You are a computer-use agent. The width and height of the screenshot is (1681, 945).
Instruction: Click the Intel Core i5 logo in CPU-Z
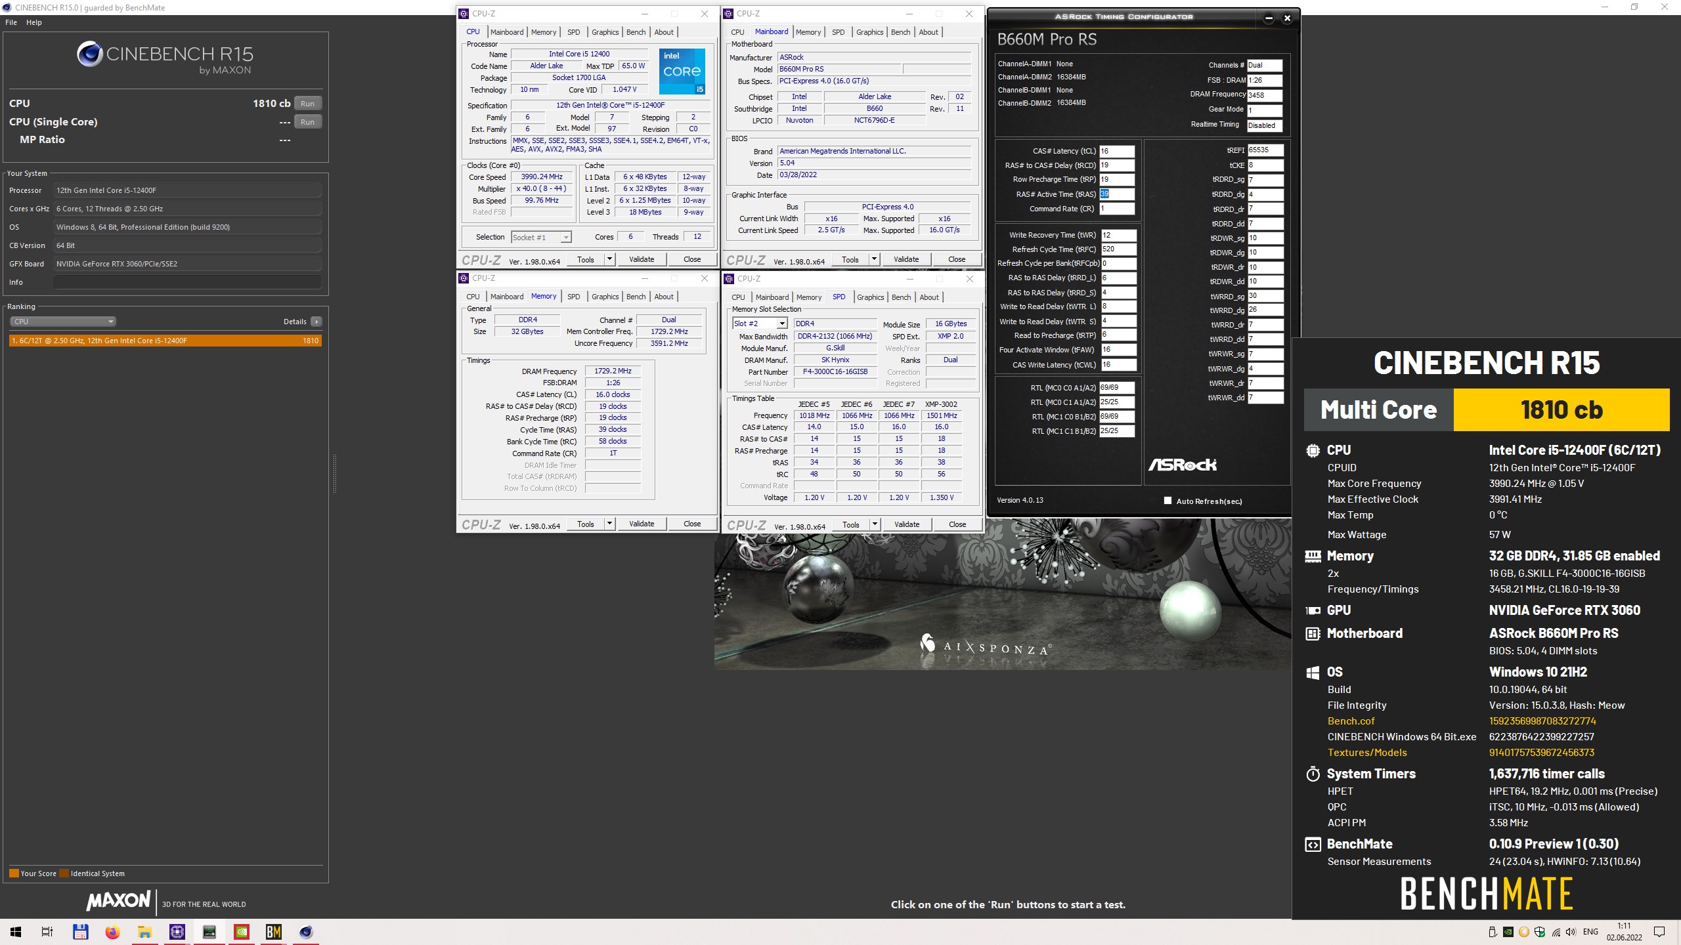click(x=682, y=71)
